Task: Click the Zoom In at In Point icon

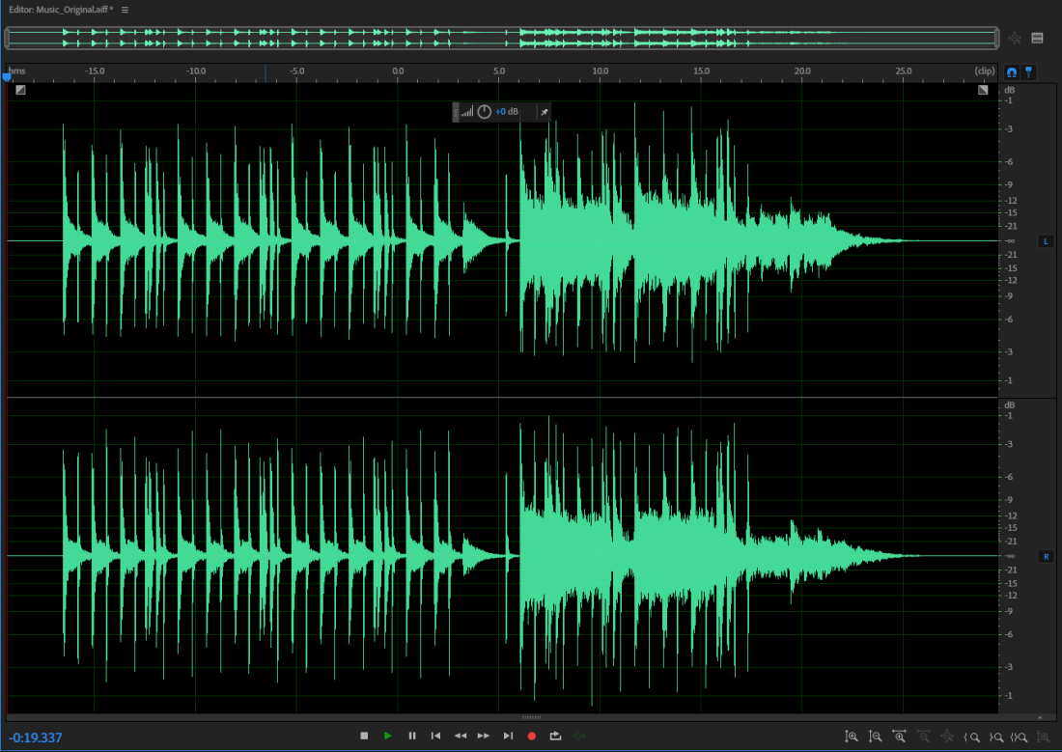Action: [x=970, y=736]
